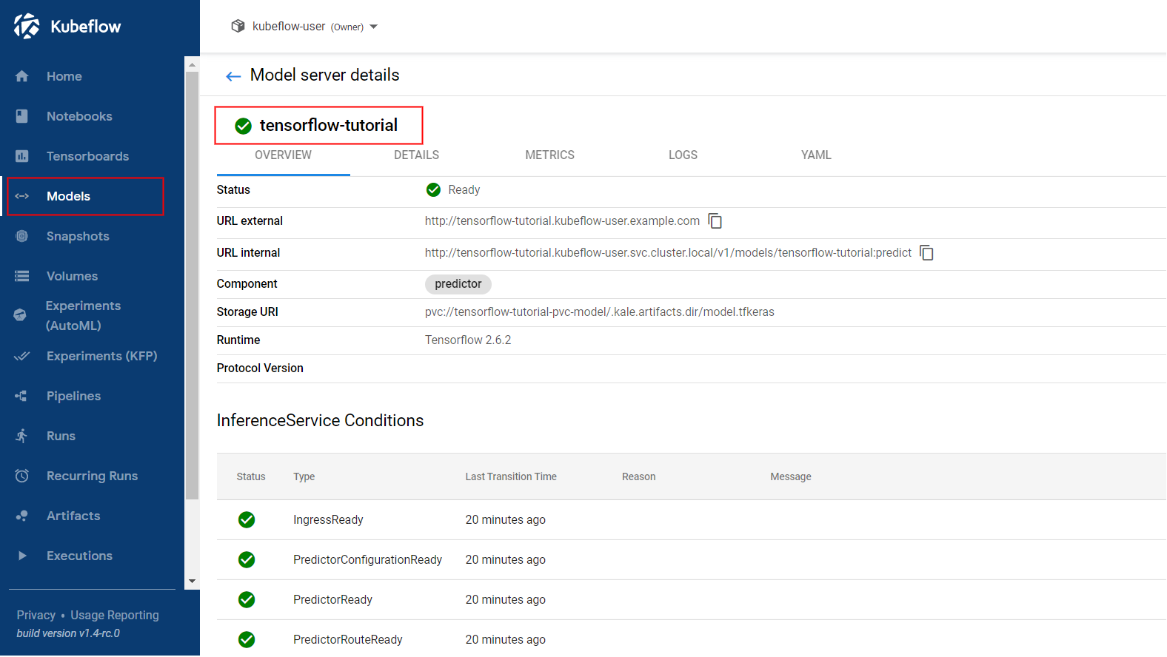
Task: Open Pipelines in the sidebar
Action: click(73, 396)
